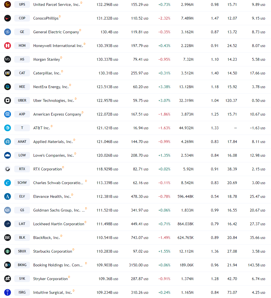
Task: Click AT&T volume 44.932M
Action: [x=186, y=128]
